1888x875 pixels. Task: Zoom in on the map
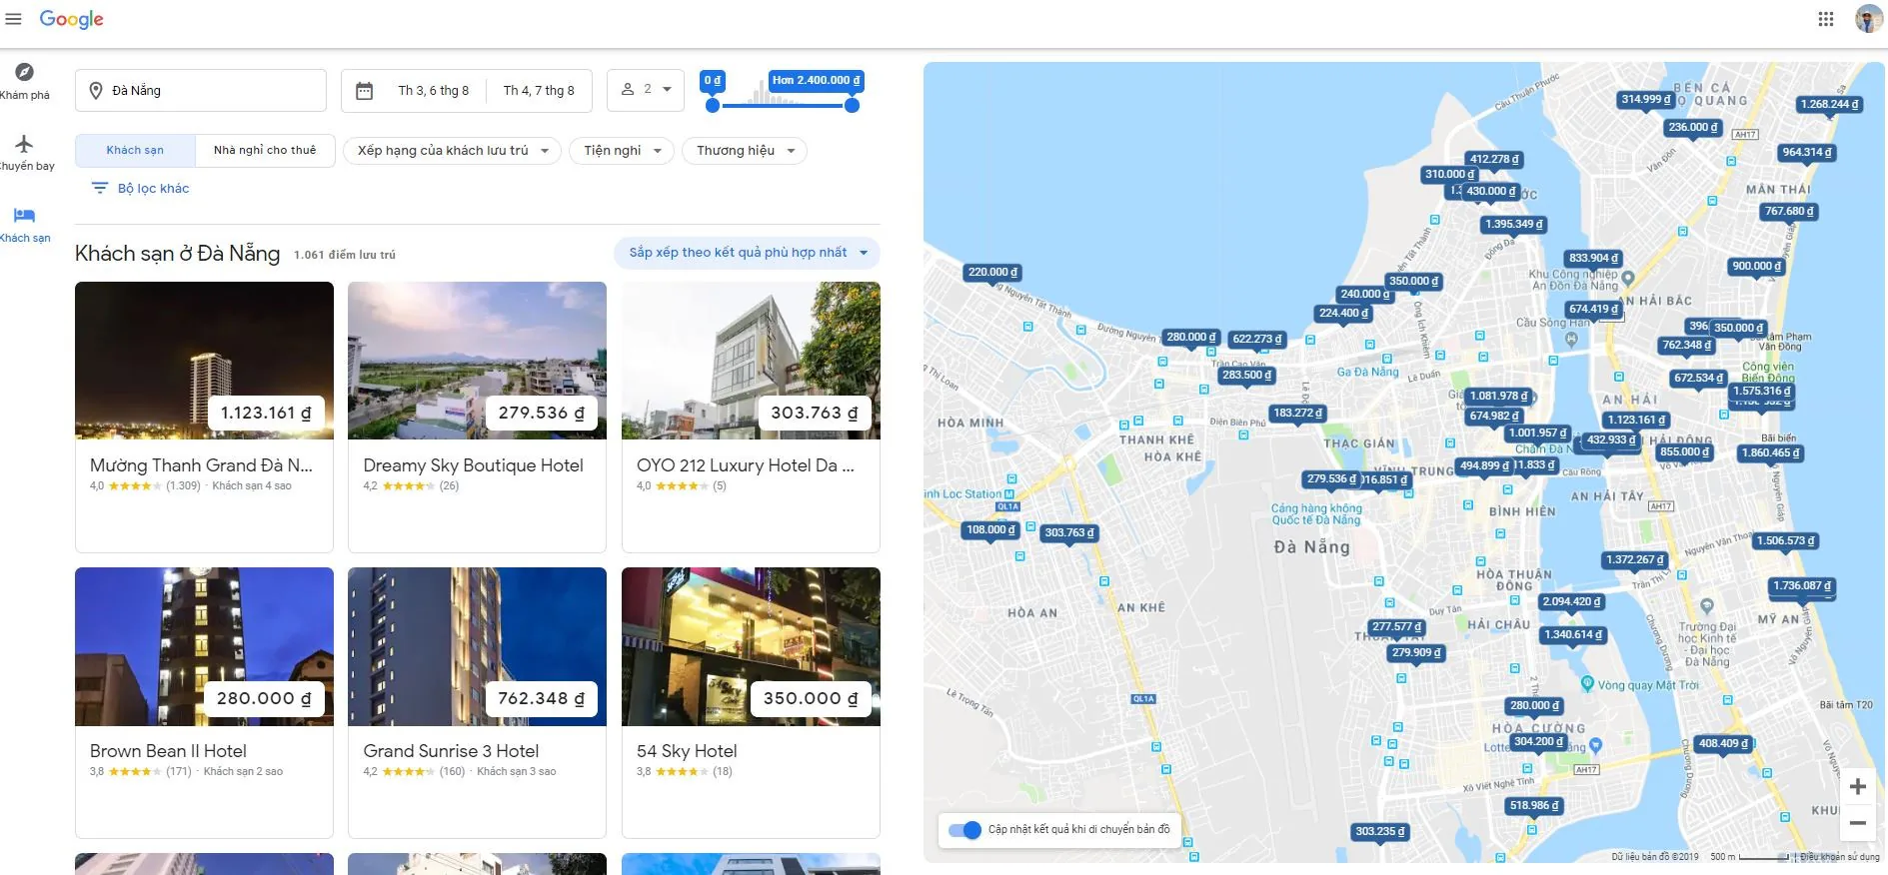click(1857, 787)
